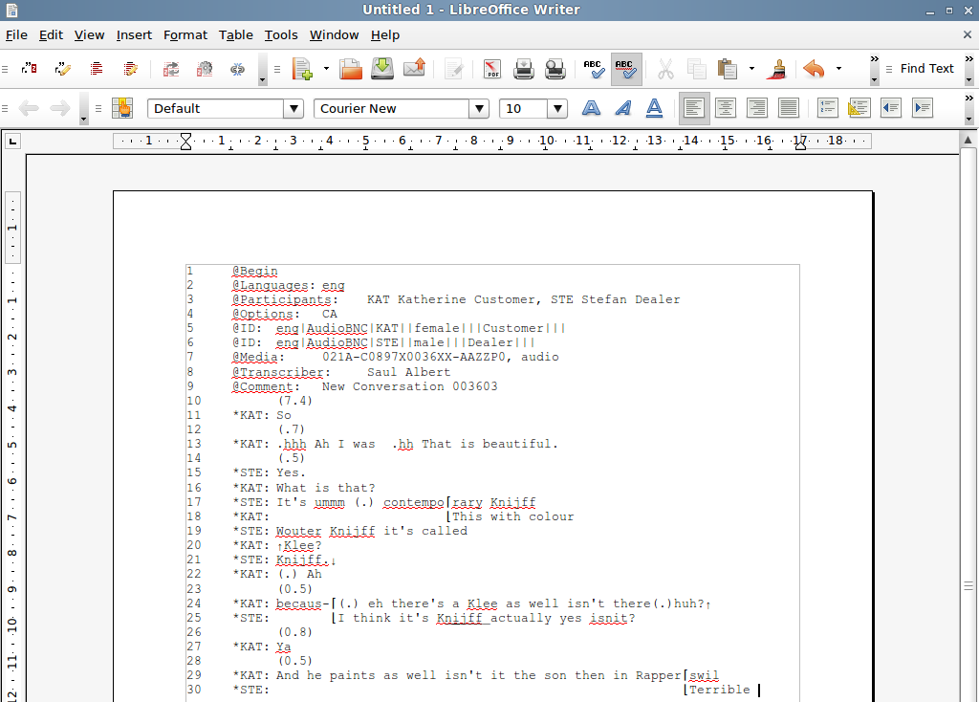Click the Open folder icon

click(351, 69)
